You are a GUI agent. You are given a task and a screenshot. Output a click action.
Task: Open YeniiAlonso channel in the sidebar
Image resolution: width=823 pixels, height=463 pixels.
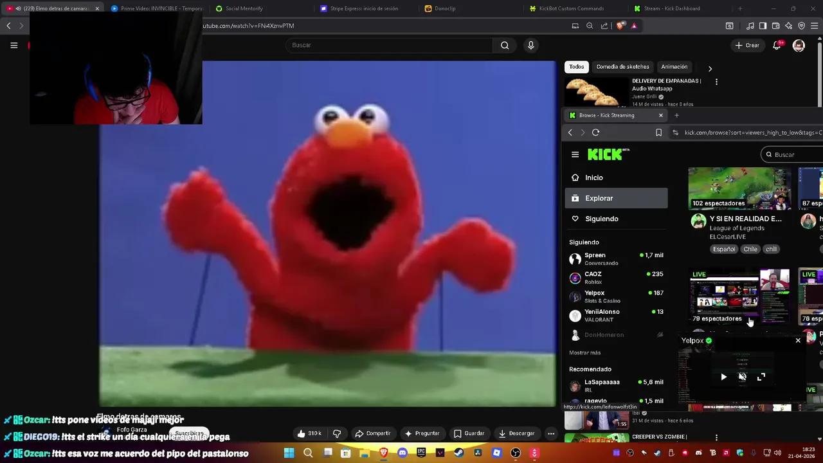click(x=616, y=315)
